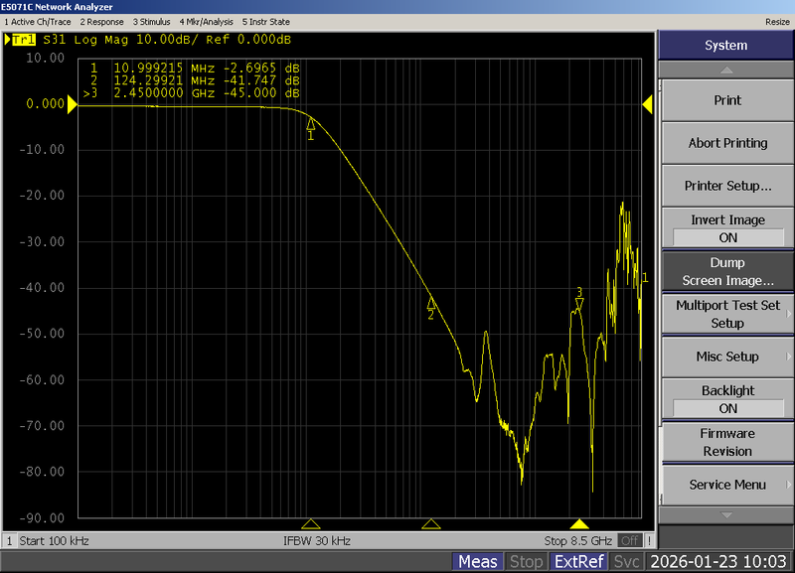Image resolution: width=795 pixels, height=573 pixels.
Task: Toggle the Backlight setting off
Action: tap(726, 398)
